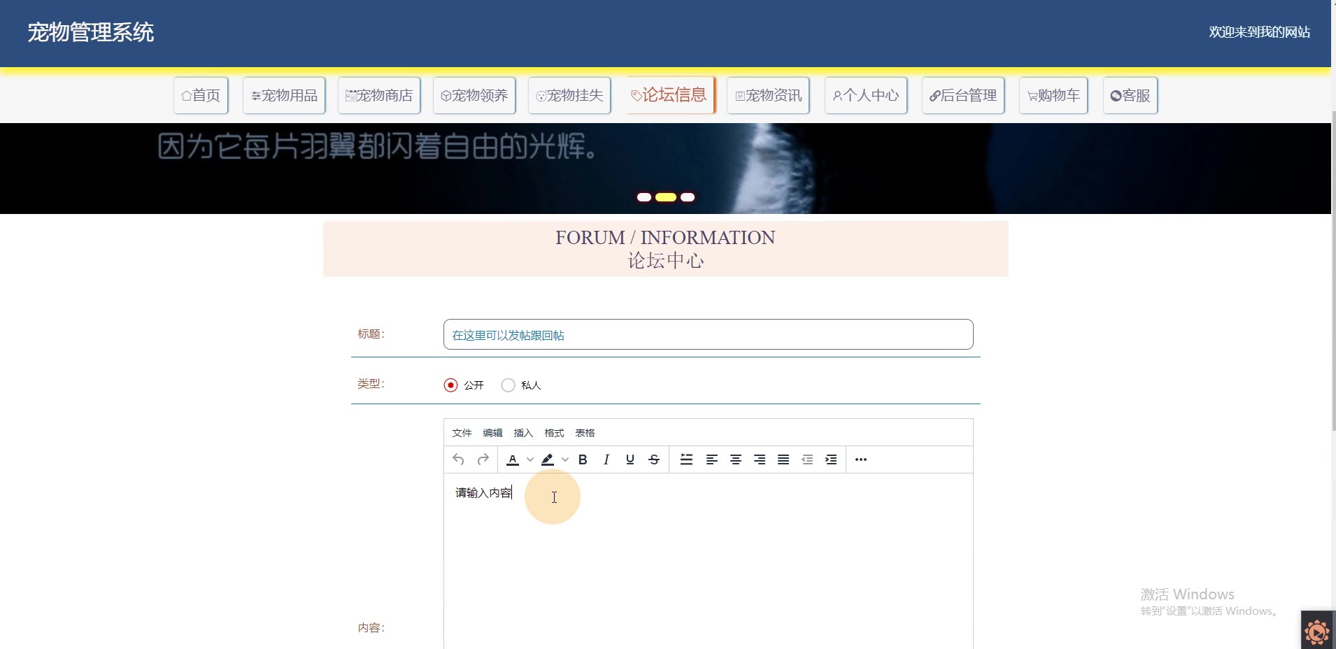
Task: Open the 插入 editor menu
Action: (523, 433)
